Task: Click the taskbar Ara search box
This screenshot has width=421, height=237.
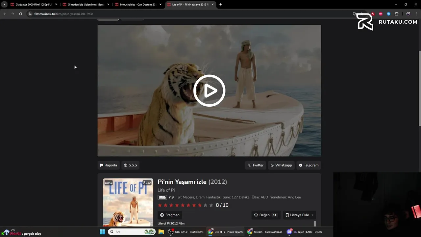Action: (132, 232)
